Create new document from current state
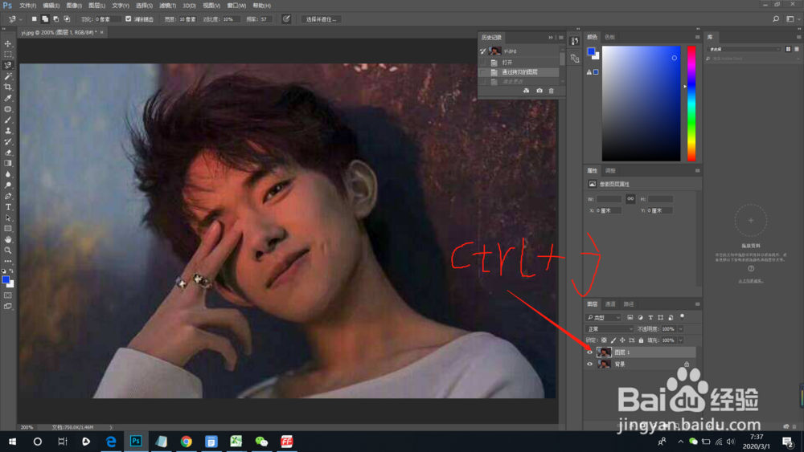The image size is (804, 452). point(526,91)
